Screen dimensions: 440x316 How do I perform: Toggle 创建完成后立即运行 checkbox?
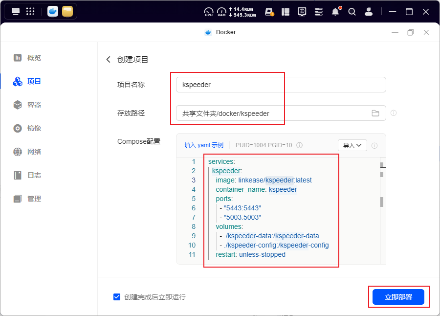click(x=117, y=297)
